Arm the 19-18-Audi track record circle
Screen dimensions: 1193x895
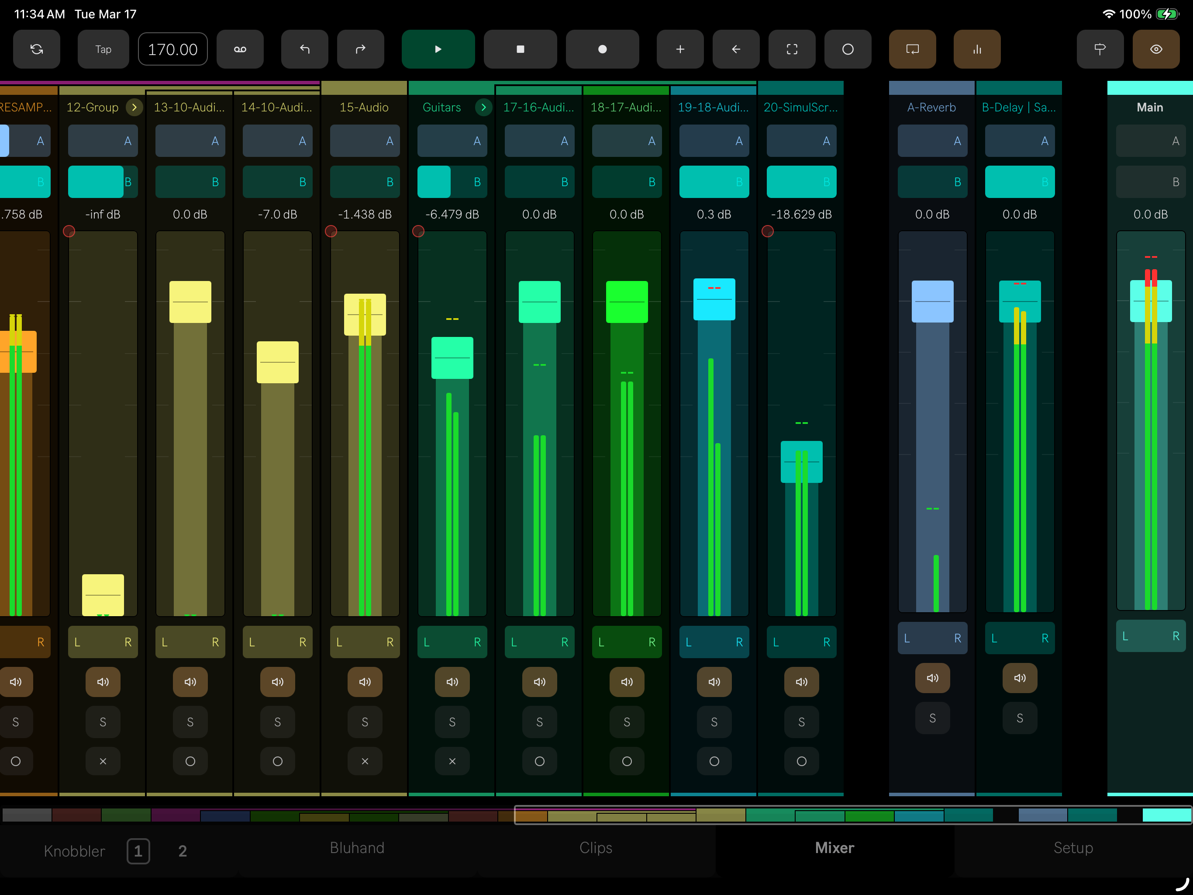714,761
